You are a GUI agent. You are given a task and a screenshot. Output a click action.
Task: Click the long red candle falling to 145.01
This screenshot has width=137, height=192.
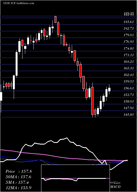click(x=92, y=100)
